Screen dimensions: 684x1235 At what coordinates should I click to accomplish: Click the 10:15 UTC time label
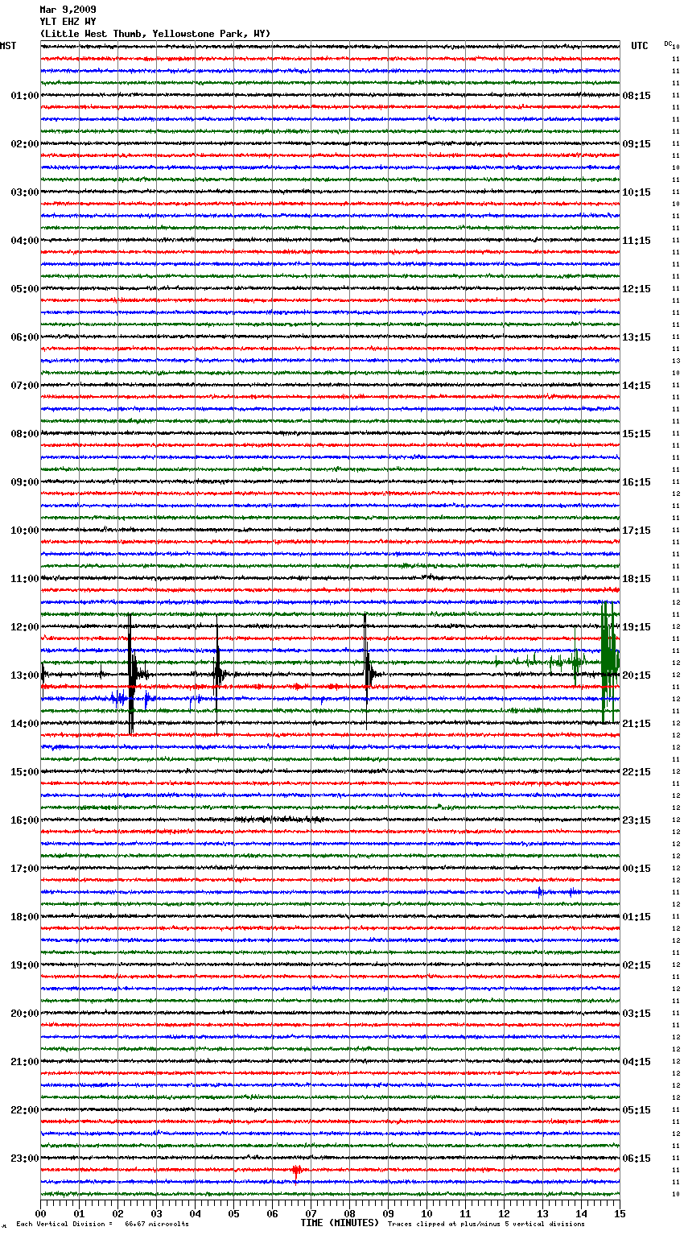pos(637,192)
